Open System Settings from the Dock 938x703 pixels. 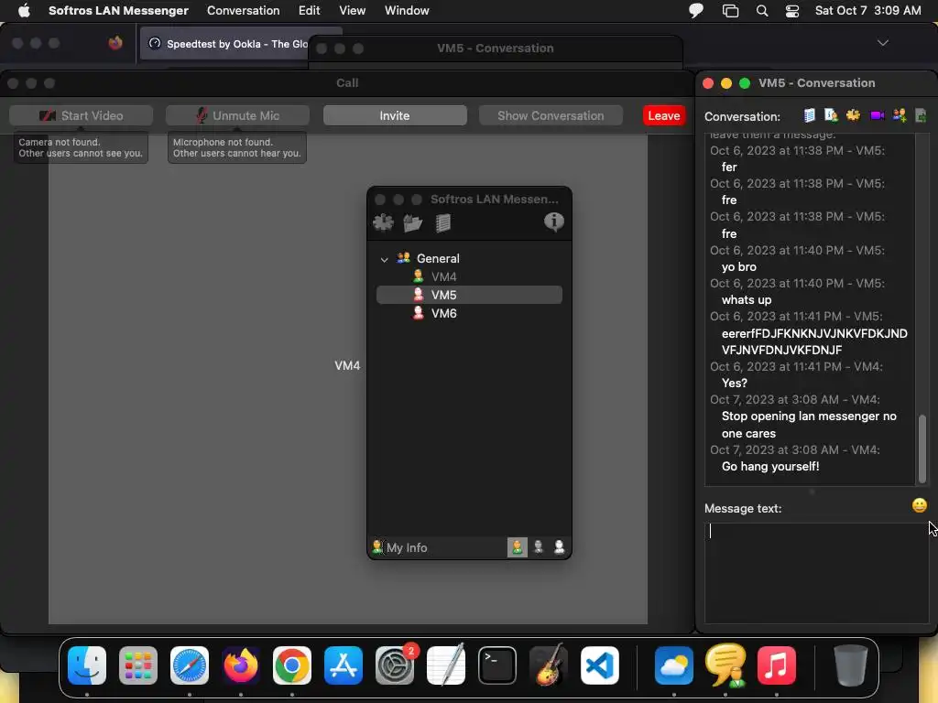pyautogui.click(x=395, y=665)
